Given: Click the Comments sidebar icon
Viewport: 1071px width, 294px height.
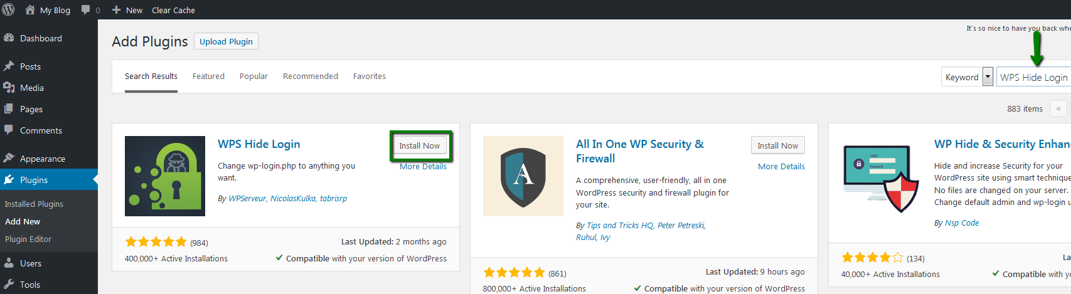Looking at the screenshot, I should (9, 130).
